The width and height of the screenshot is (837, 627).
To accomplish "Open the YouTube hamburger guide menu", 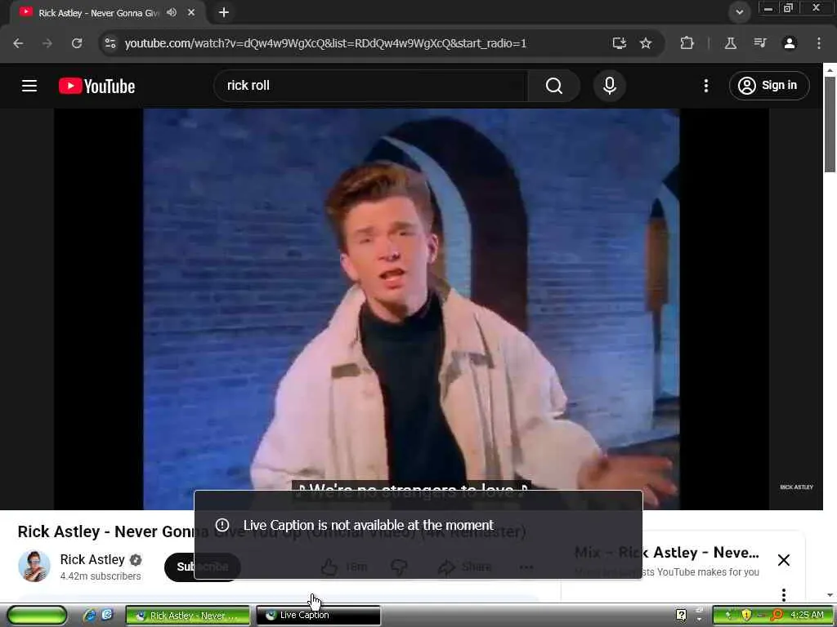I will click(x=29, y=85).
